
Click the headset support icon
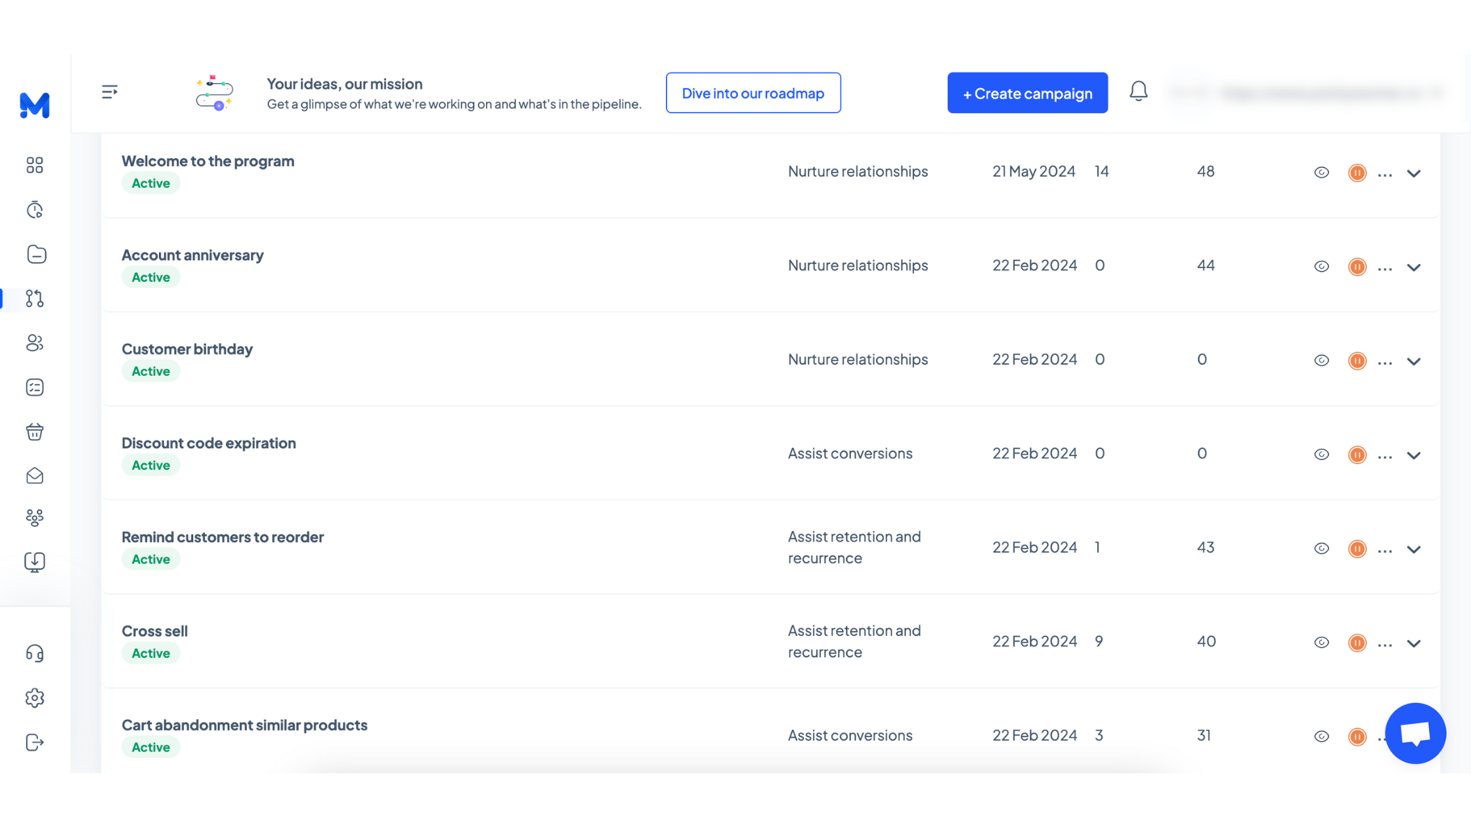click(35, 653)
